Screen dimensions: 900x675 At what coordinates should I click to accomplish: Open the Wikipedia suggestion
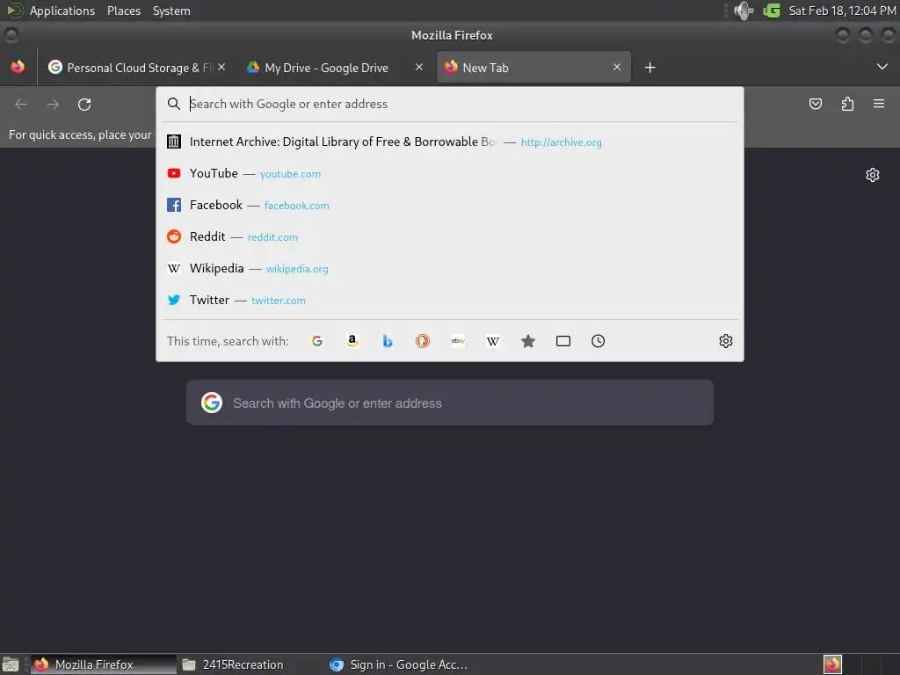(x=450, y=268)
